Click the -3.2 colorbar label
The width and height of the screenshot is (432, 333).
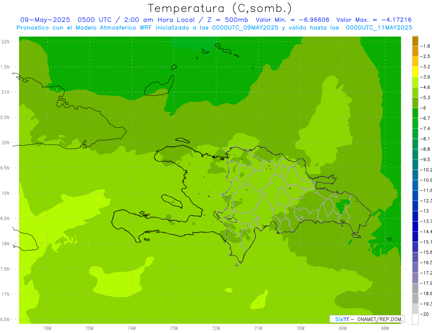coord(426,67)
